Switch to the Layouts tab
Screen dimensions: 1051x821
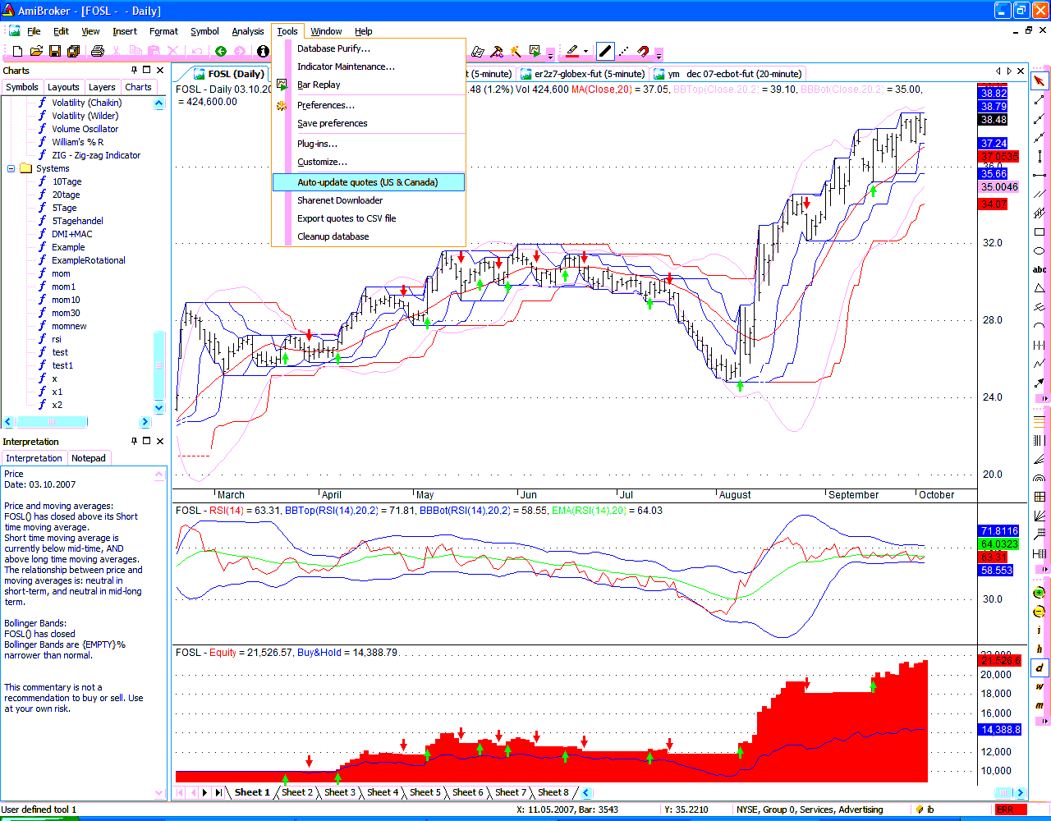point(63,87)
